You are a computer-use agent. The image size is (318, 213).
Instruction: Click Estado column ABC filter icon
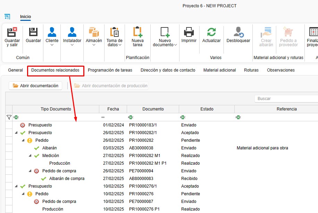click(x=183, y=117)
